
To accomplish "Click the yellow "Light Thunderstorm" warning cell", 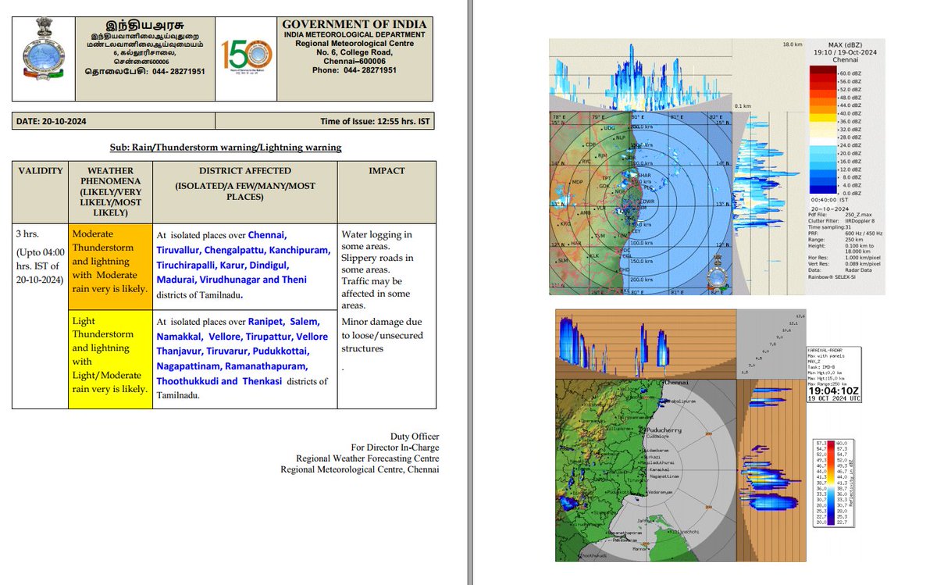I will click(x=109, y=360).
